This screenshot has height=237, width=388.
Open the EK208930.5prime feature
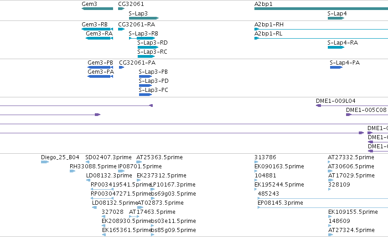click(126, 221)
